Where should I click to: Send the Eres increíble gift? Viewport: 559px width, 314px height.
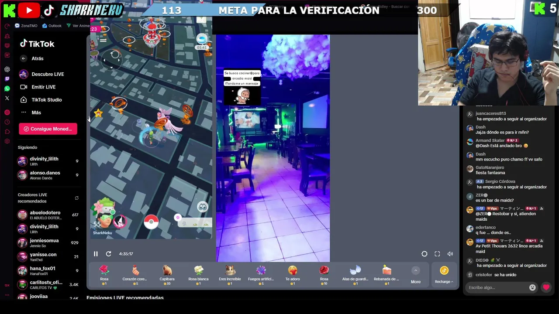point(230,275)
